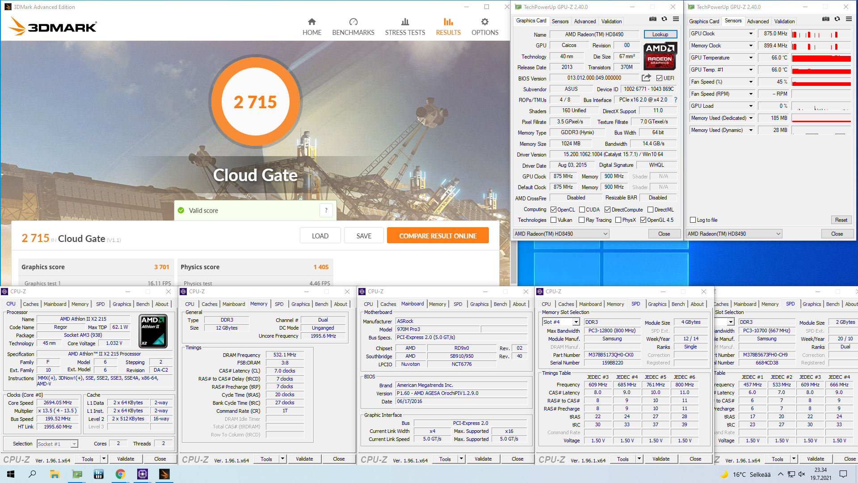Click Validate in the CPU-Z Memory window

tap(304, 459)
